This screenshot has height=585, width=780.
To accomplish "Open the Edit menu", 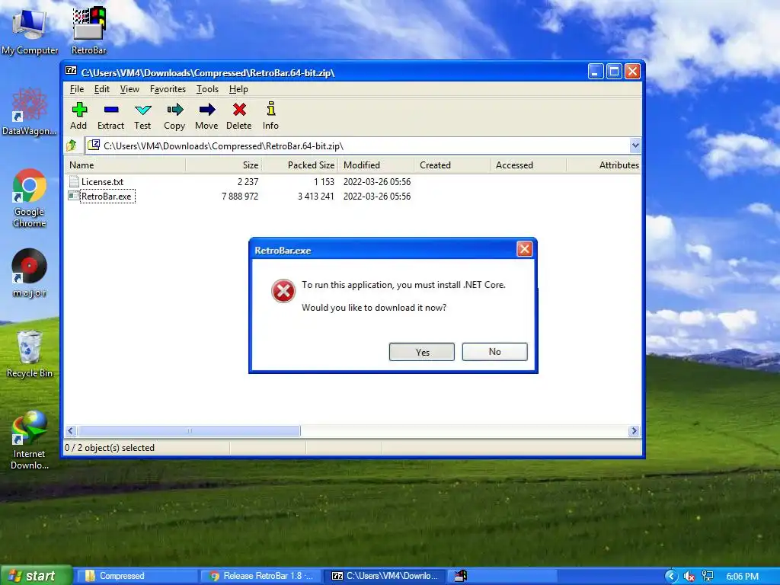I will click(101, 89).
